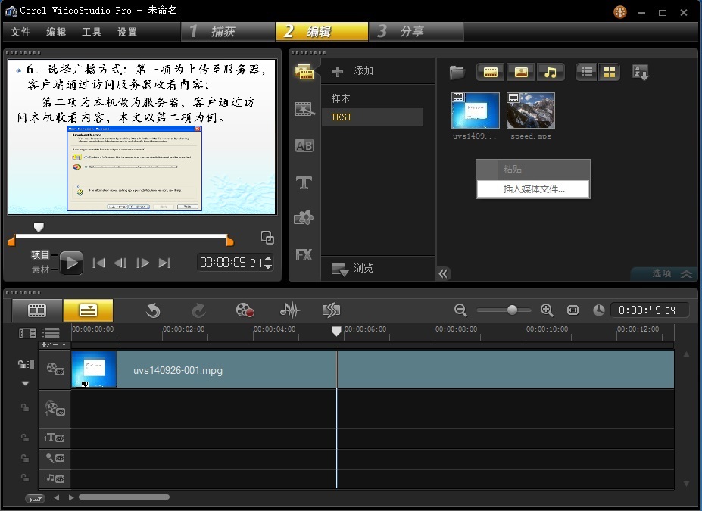
Task: Select 插入媒体文件... from context menu
Action: tap(534, 189)
